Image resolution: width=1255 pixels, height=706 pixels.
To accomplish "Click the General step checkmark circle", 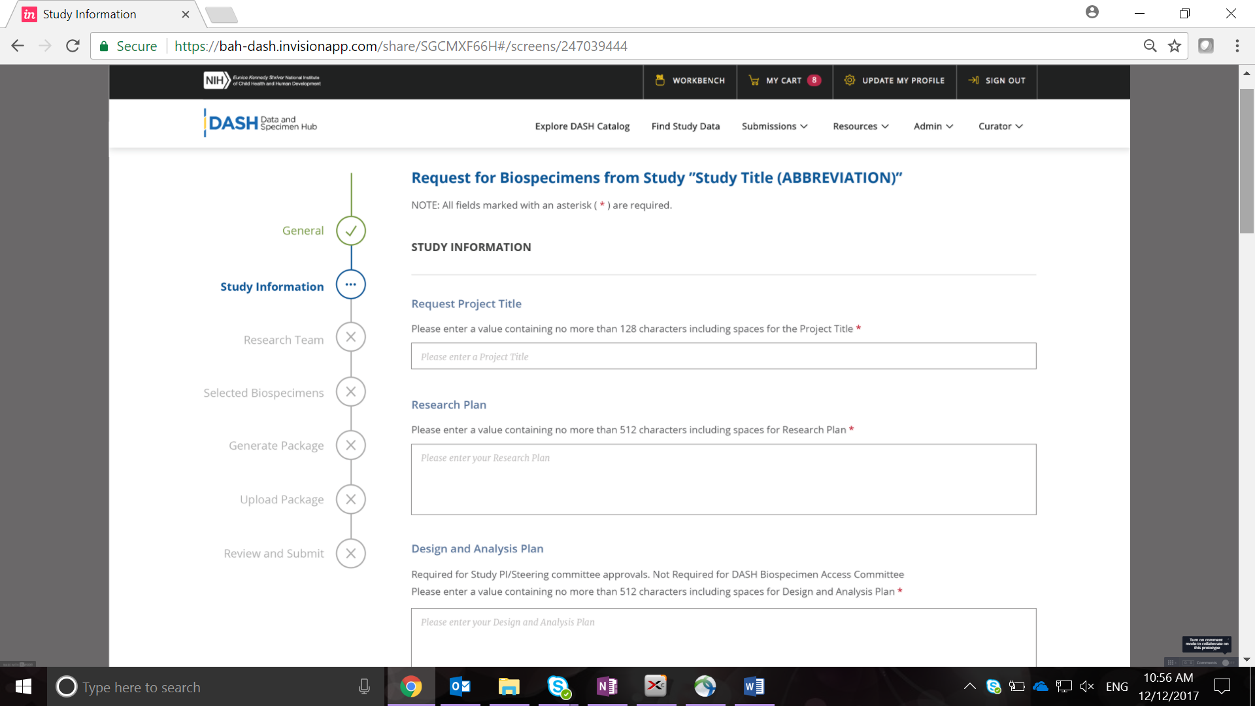I will [351, 231].
